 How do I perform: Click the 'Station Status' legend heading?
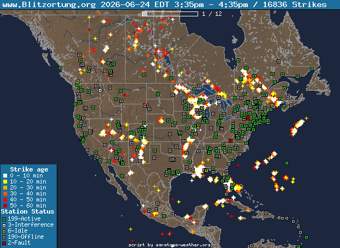click(27, 211)
